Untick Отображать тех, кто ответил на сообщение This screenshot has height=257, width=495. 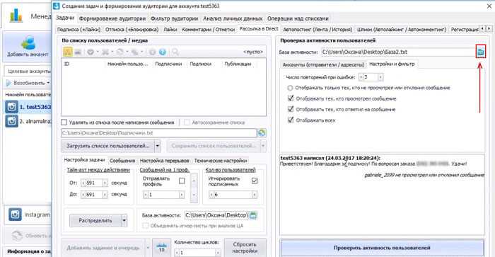click(291, 109)
